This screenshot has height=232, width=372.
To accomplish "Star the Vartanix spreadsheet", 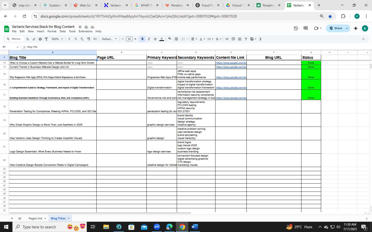I will click(80, 27).
